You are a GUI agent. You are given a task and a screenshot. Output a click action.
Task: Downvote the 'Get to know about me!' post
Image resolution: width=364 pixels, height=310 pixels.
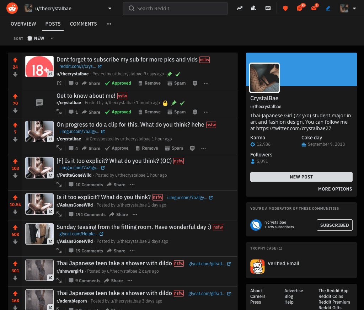[15, 111]
